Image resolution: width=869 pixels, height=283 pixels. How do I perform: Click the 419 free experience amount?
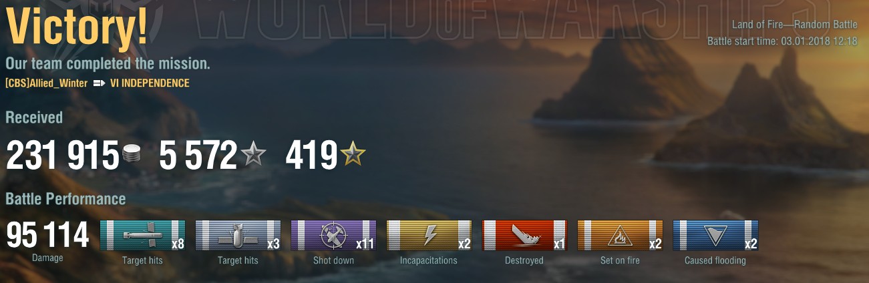[x=311, y=156]
